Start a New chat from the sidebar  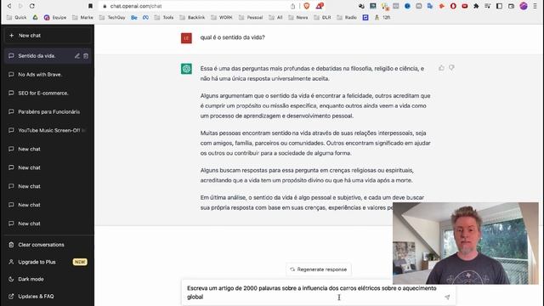click(48, 36)
